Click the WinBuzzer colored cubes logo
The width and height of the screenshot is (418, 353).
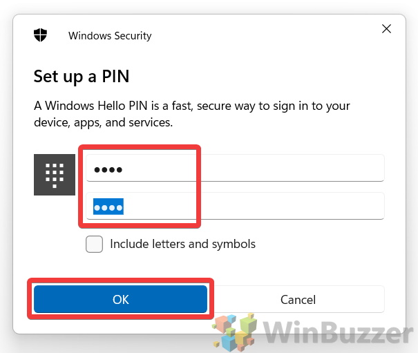235,332
